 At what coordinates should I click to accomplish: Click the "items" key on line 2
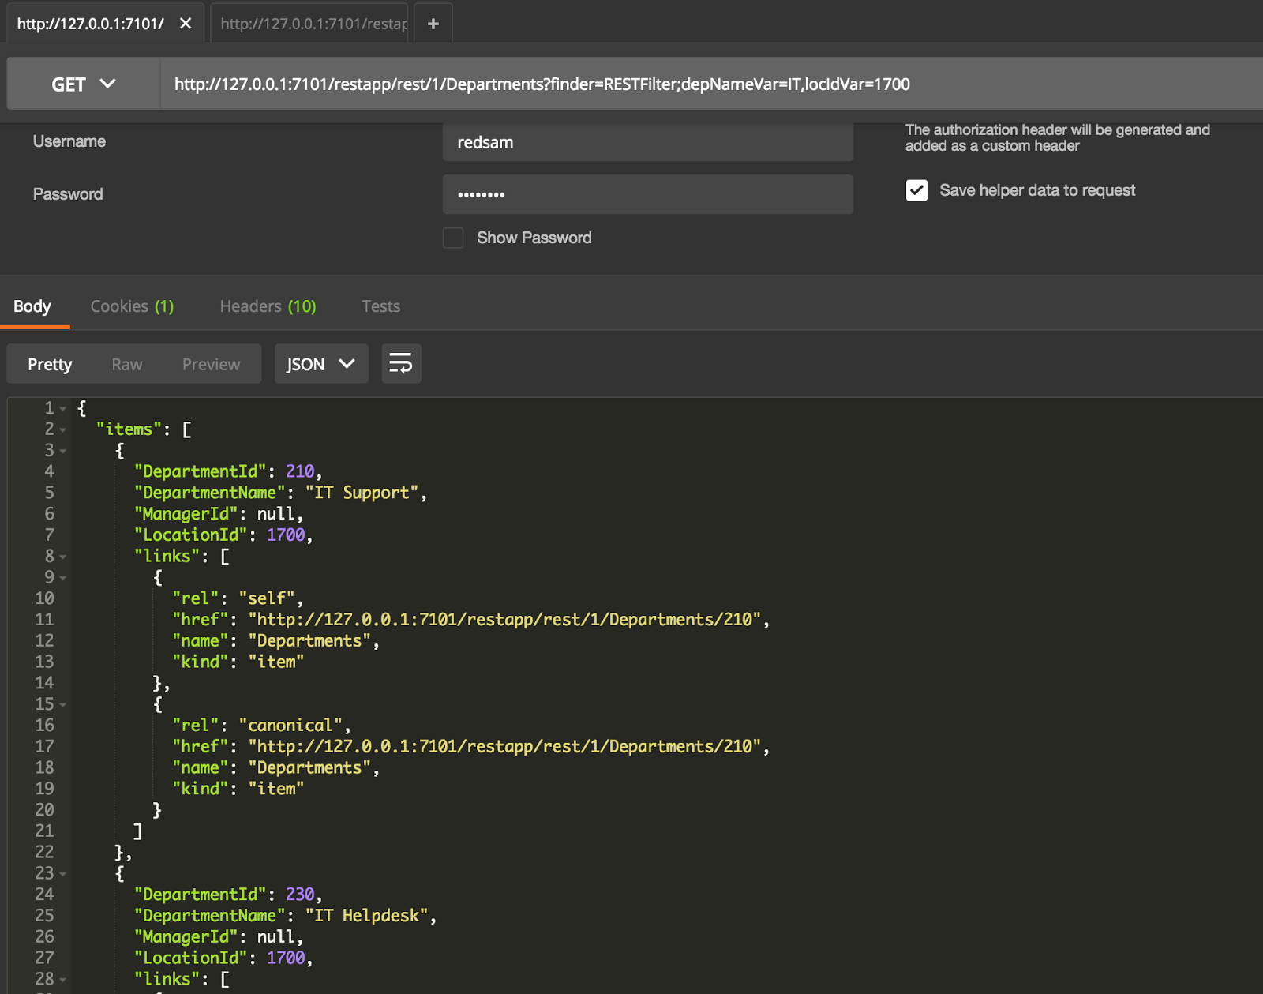[129, 429]
